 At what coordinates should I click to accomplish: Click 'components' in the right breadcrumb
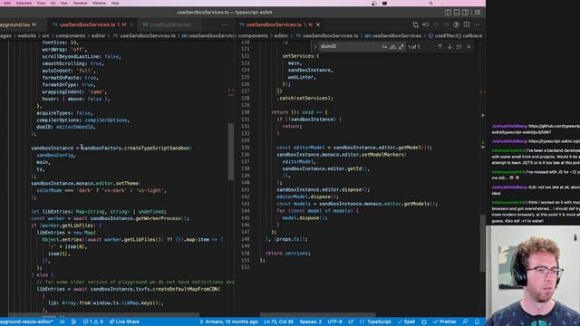coord(253,36)
